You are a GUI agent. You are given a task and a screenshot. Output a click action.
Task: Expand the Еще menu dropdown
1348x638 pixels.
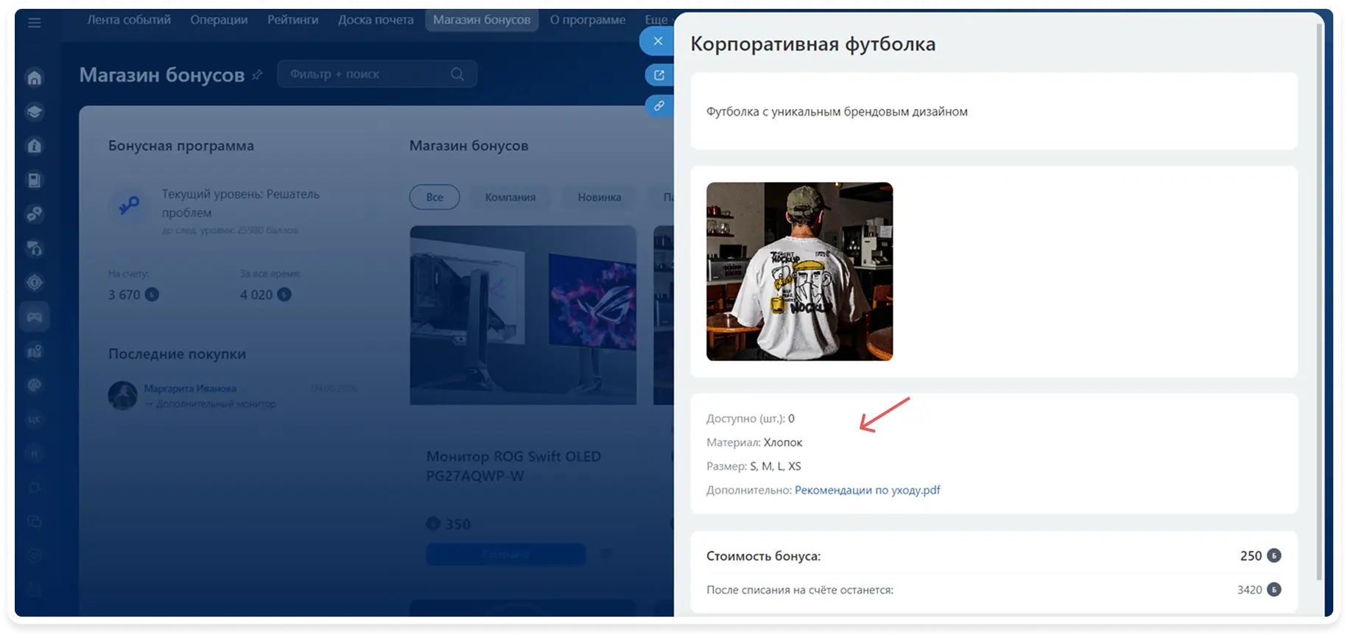coord(658,20)
